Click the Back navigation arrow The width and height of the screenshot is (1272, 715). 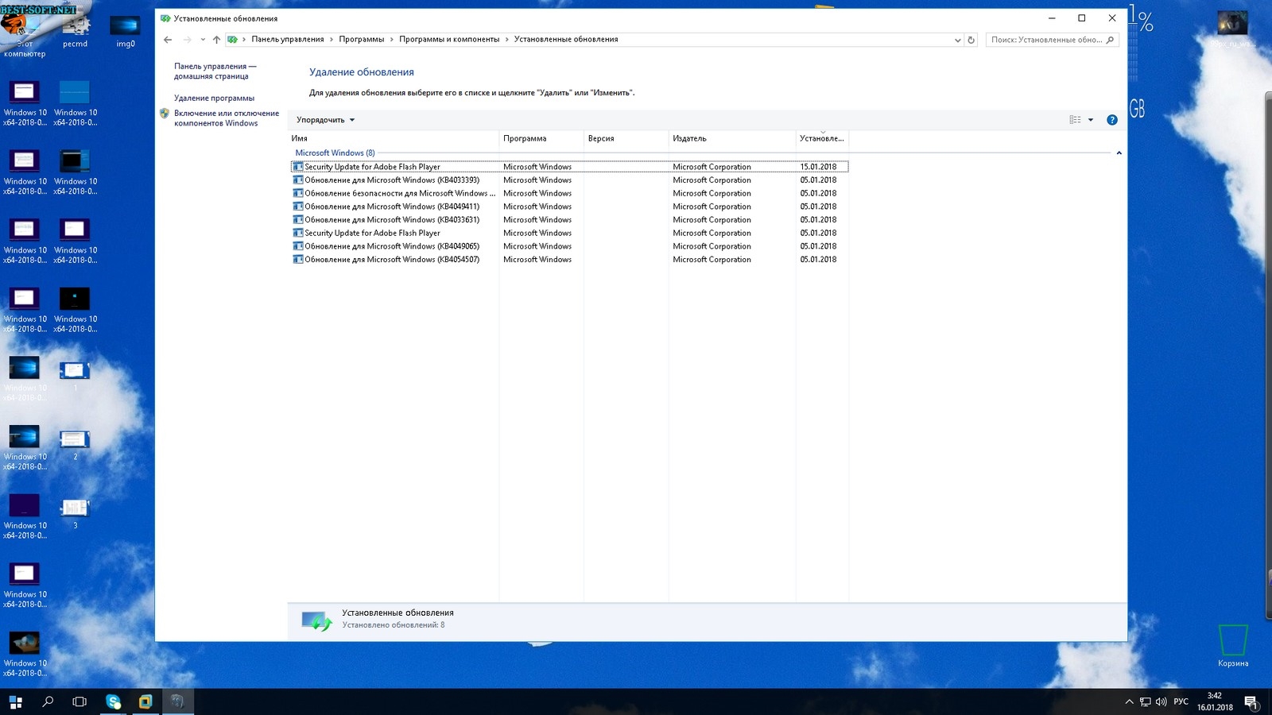(168, 40)
